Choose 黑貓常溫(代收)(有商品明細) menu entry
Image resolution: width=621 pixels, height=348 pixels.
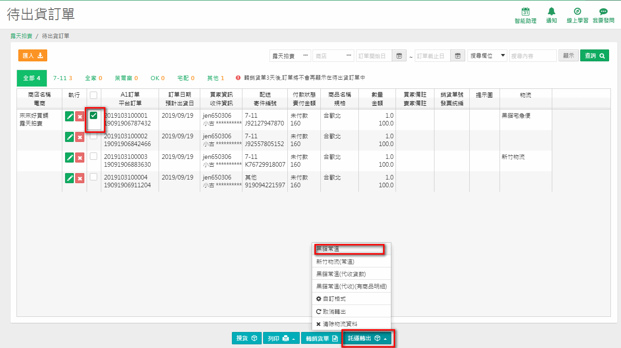pos(351,286)
